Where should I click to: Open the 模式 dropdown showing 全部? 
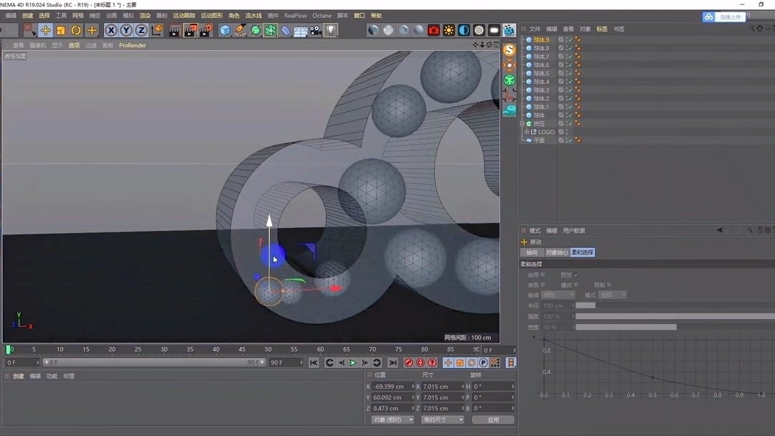[612, 295]
